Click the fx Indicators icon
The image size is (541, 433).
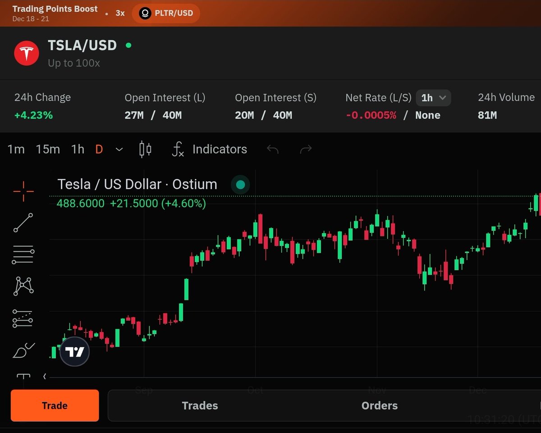click(178, 149)
